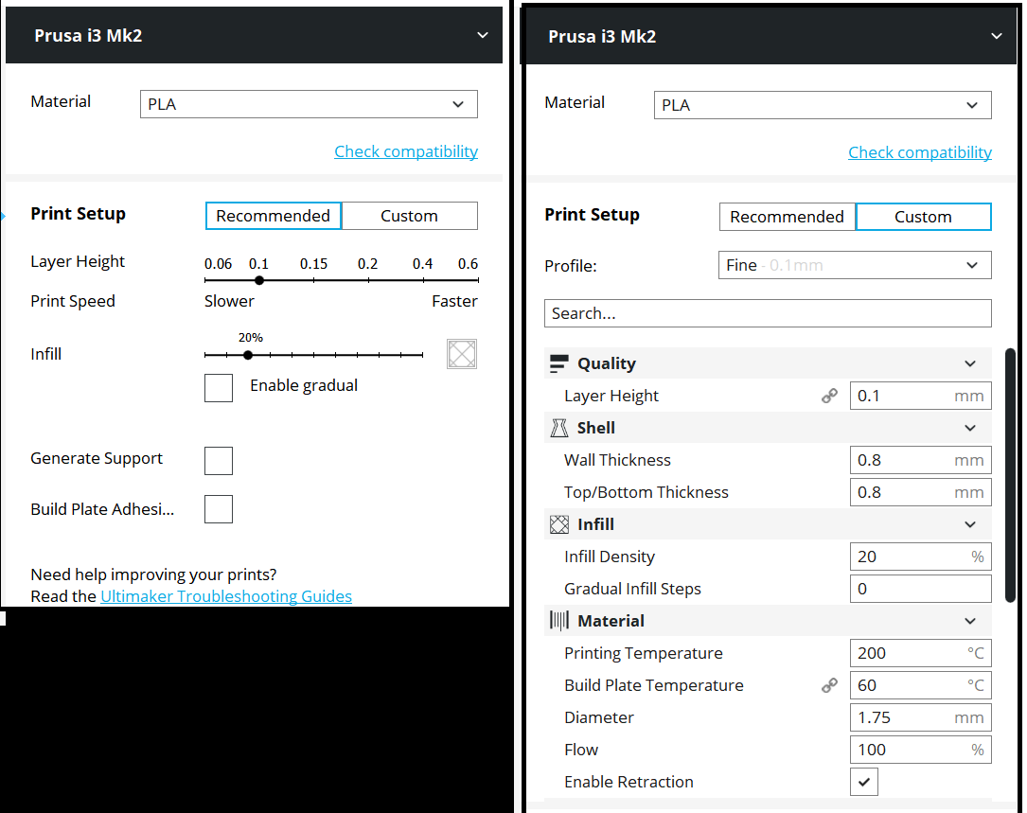The height and width of the screenshot is (813, 1027).
Task: Click the Top/Bottom Thickness value field
Action: [920, 492]
